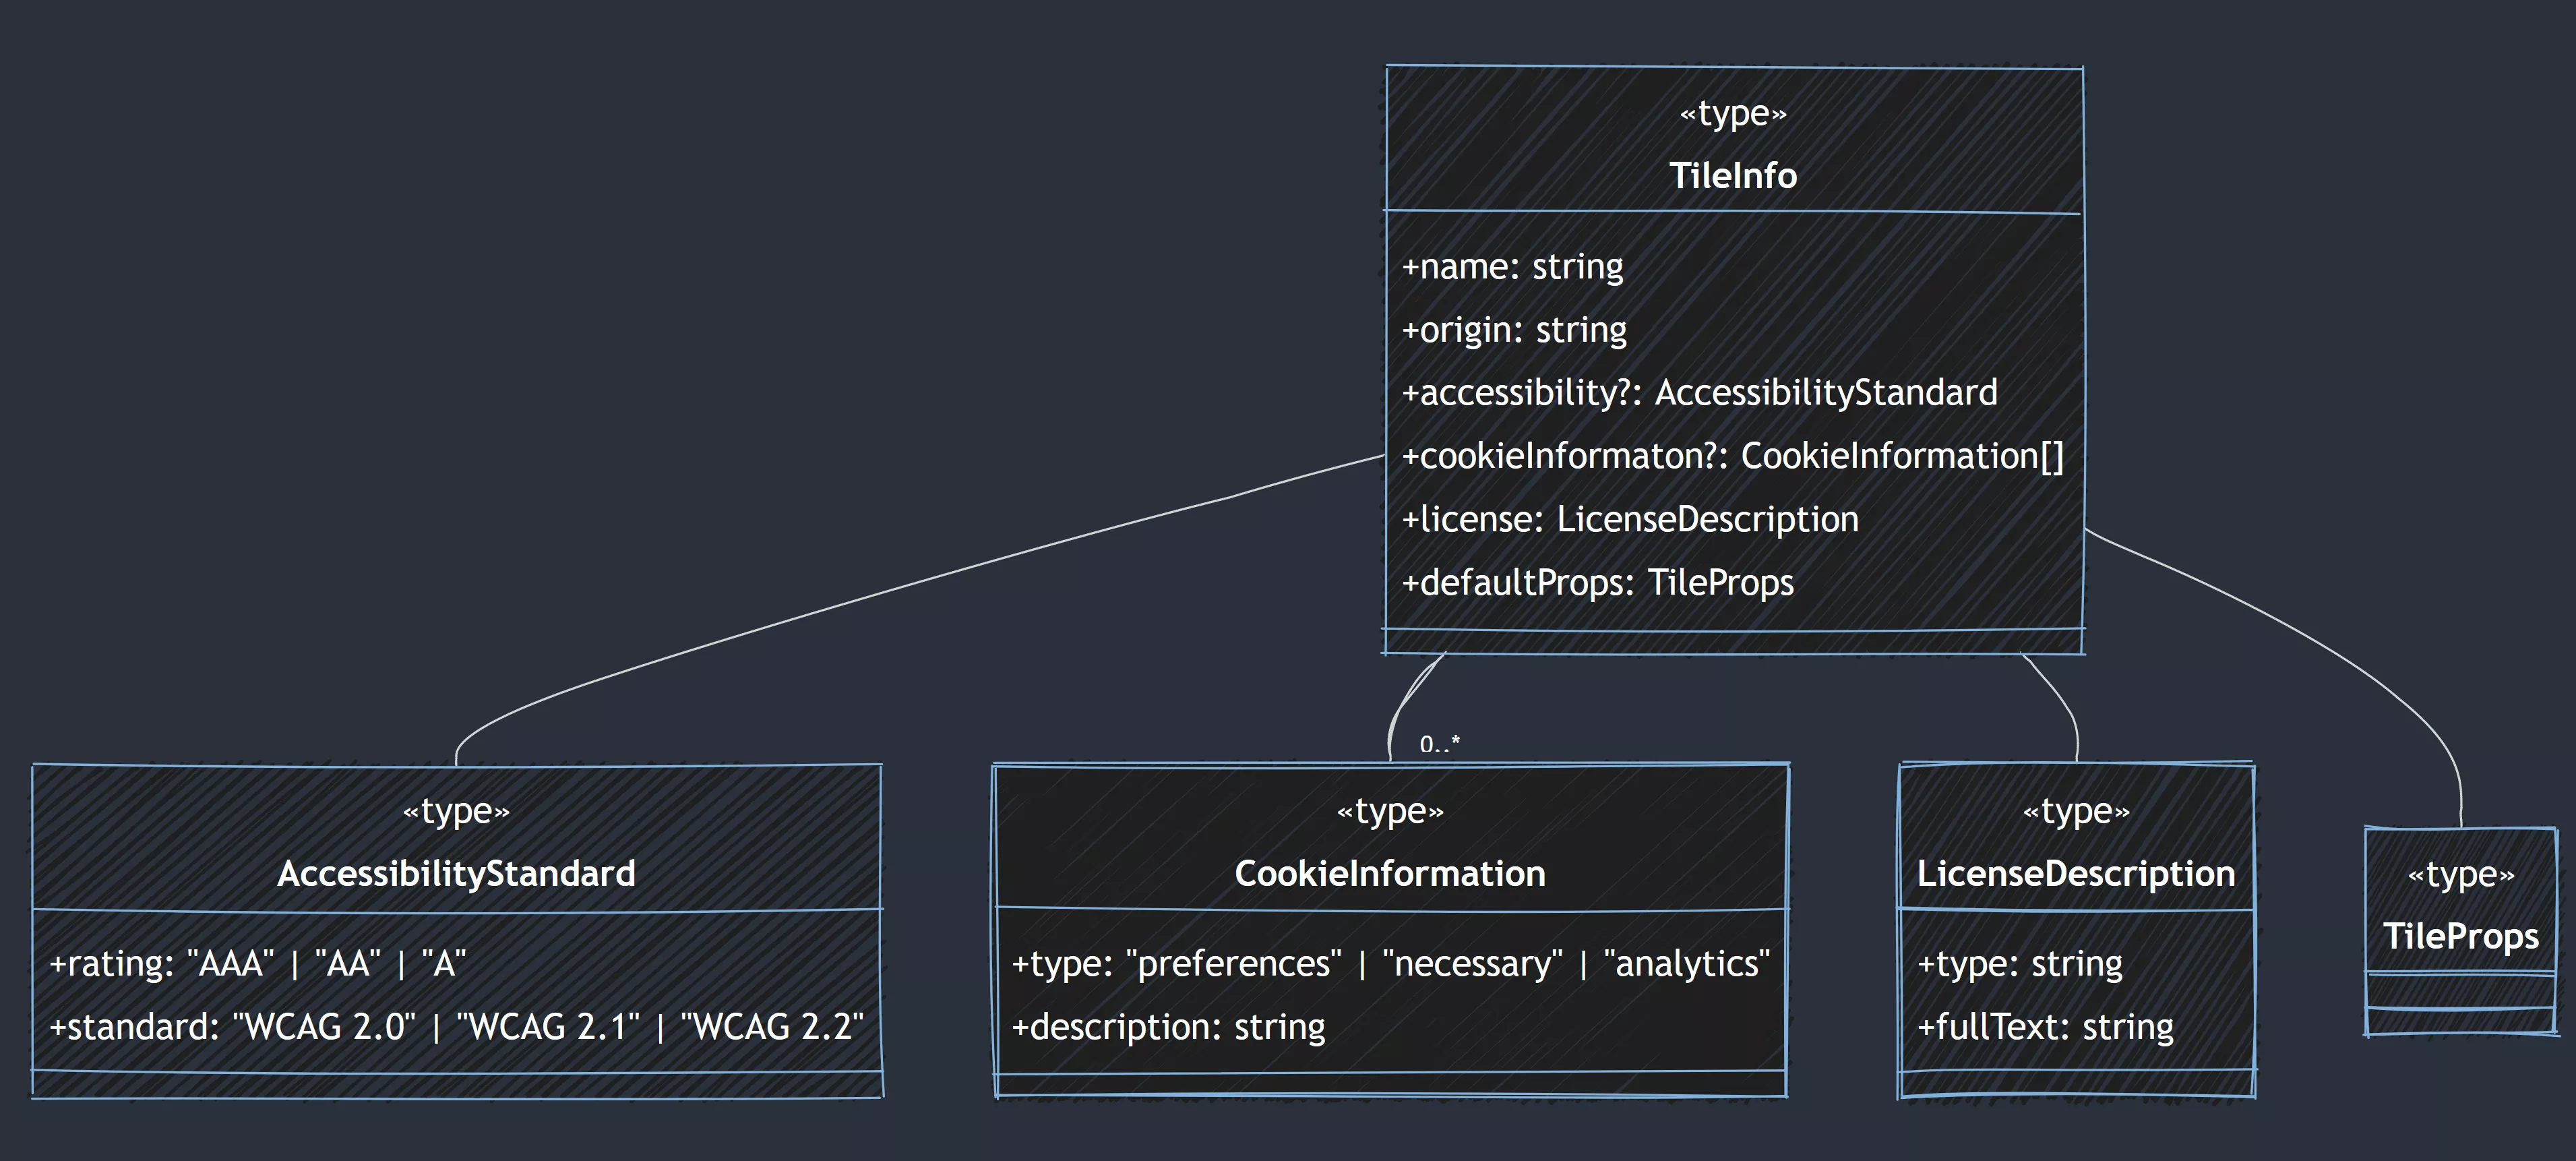Screen dimensions: 2576x1161
Task: Select the +name: string attribute
Action: (x=1512, y=267)
